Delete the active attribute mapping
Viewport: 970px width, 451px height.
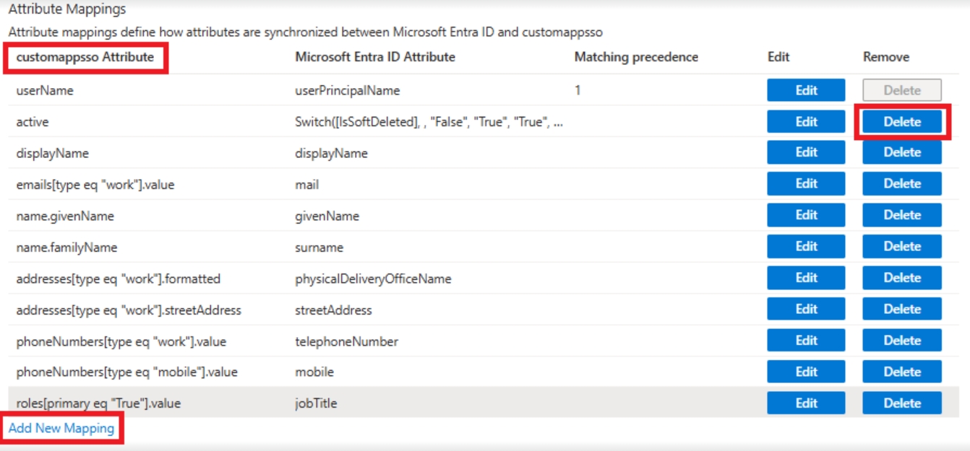pyautogui.click(x=902, y=121)
